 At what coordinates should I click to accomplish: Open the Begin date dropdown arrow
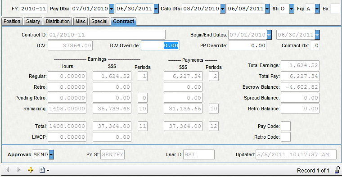click(269, 35)
